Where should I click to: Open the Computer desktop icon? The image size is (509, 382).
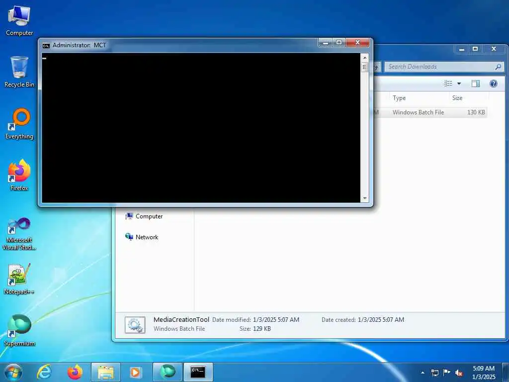pos(19,21)
